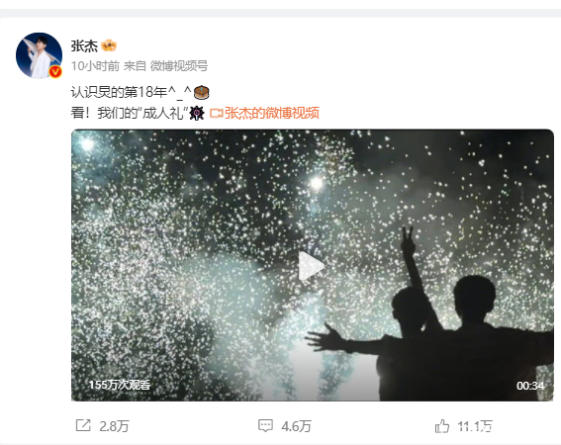The image size is (561, 445).
Task: Open 张杰's profile avatar
Action: pos(39,55)
